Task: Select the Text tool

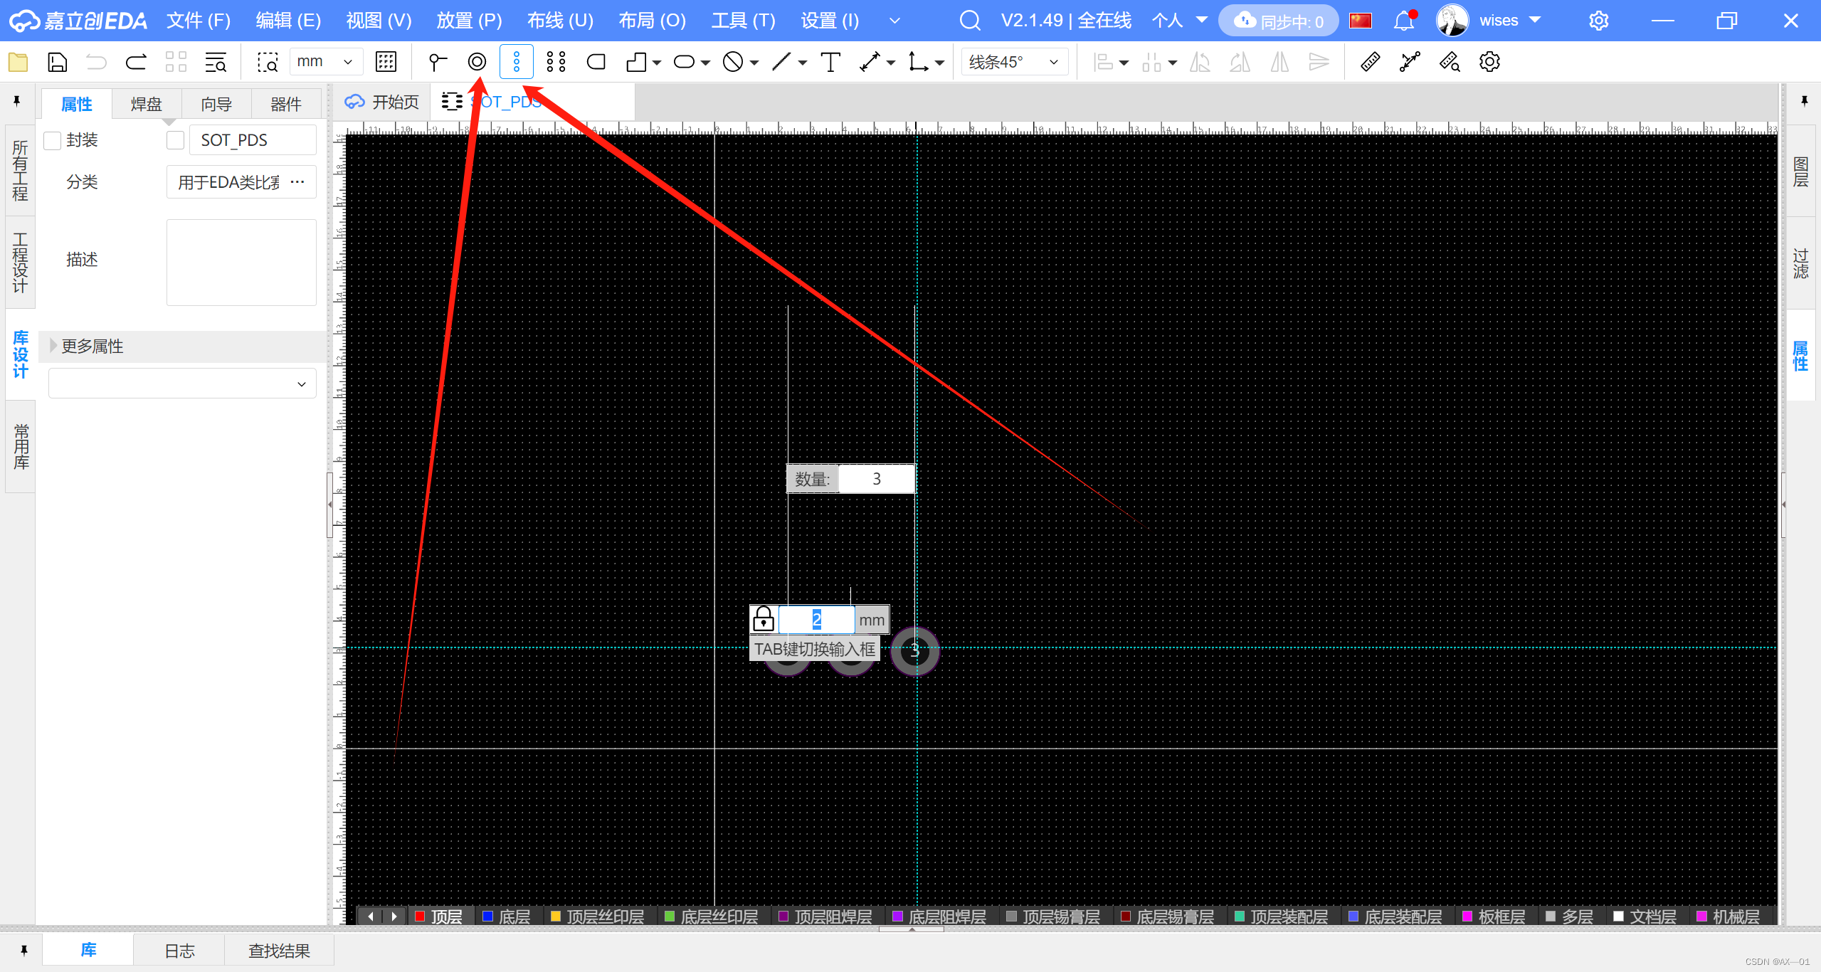Action: 830,63
